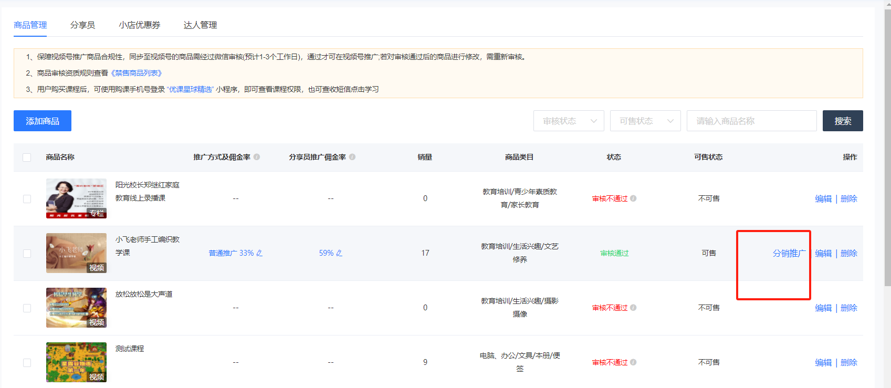891x388 pixels.
Task: Click info icon beside 放松放松是大声道 审核不通过
Action: click(633, 308)
